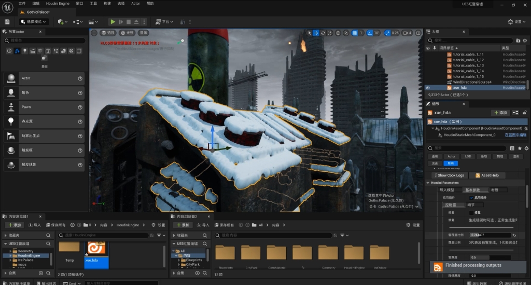The image size is (531, 285).
Task: Click the blueprints icon in main toolbar
Action: pos(76,22)
